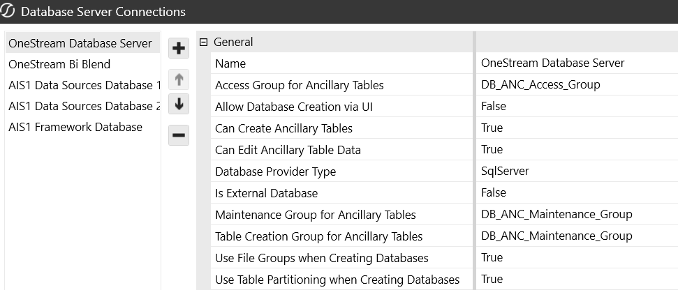Click the plus icon to add a connection

coord(179,48)
